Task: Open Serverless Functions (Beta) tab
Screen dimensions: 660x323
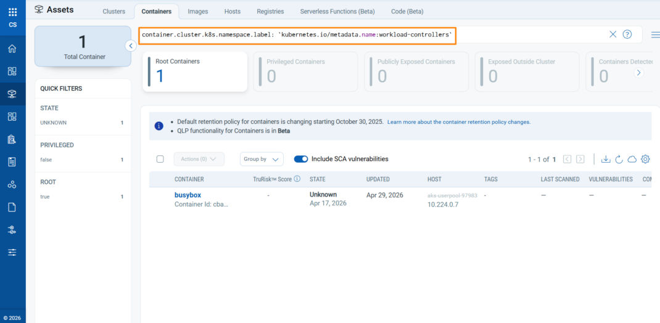Action: point(337,11)
